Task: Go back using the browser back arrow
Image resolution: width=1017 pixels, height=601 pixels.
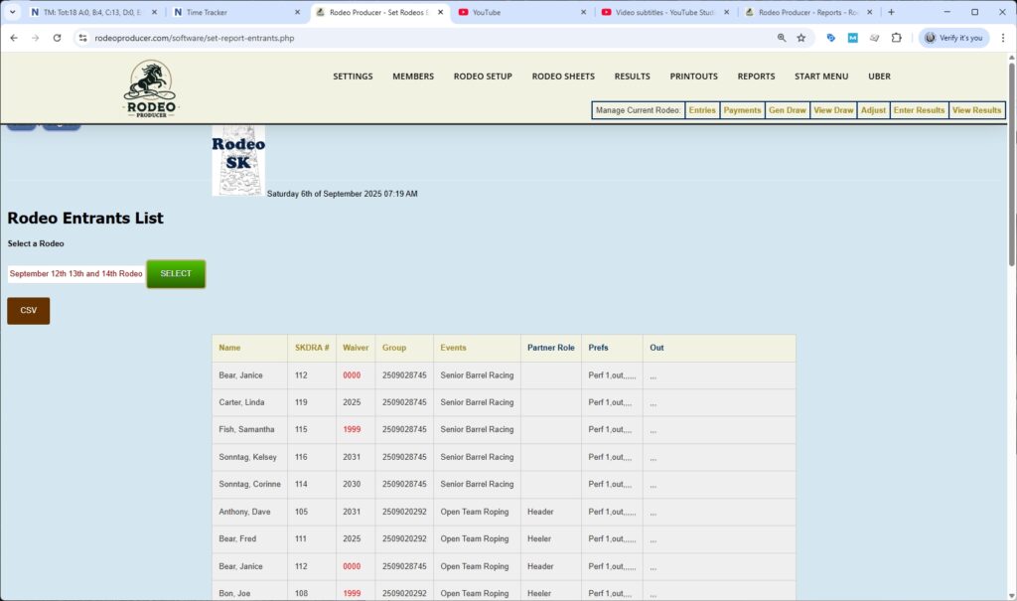Action: tap(14, 38)
